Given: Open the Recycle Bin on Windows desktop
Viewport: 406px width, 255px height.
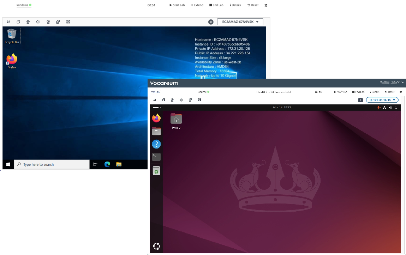Looking at the screenshot, I should [12, 36].
